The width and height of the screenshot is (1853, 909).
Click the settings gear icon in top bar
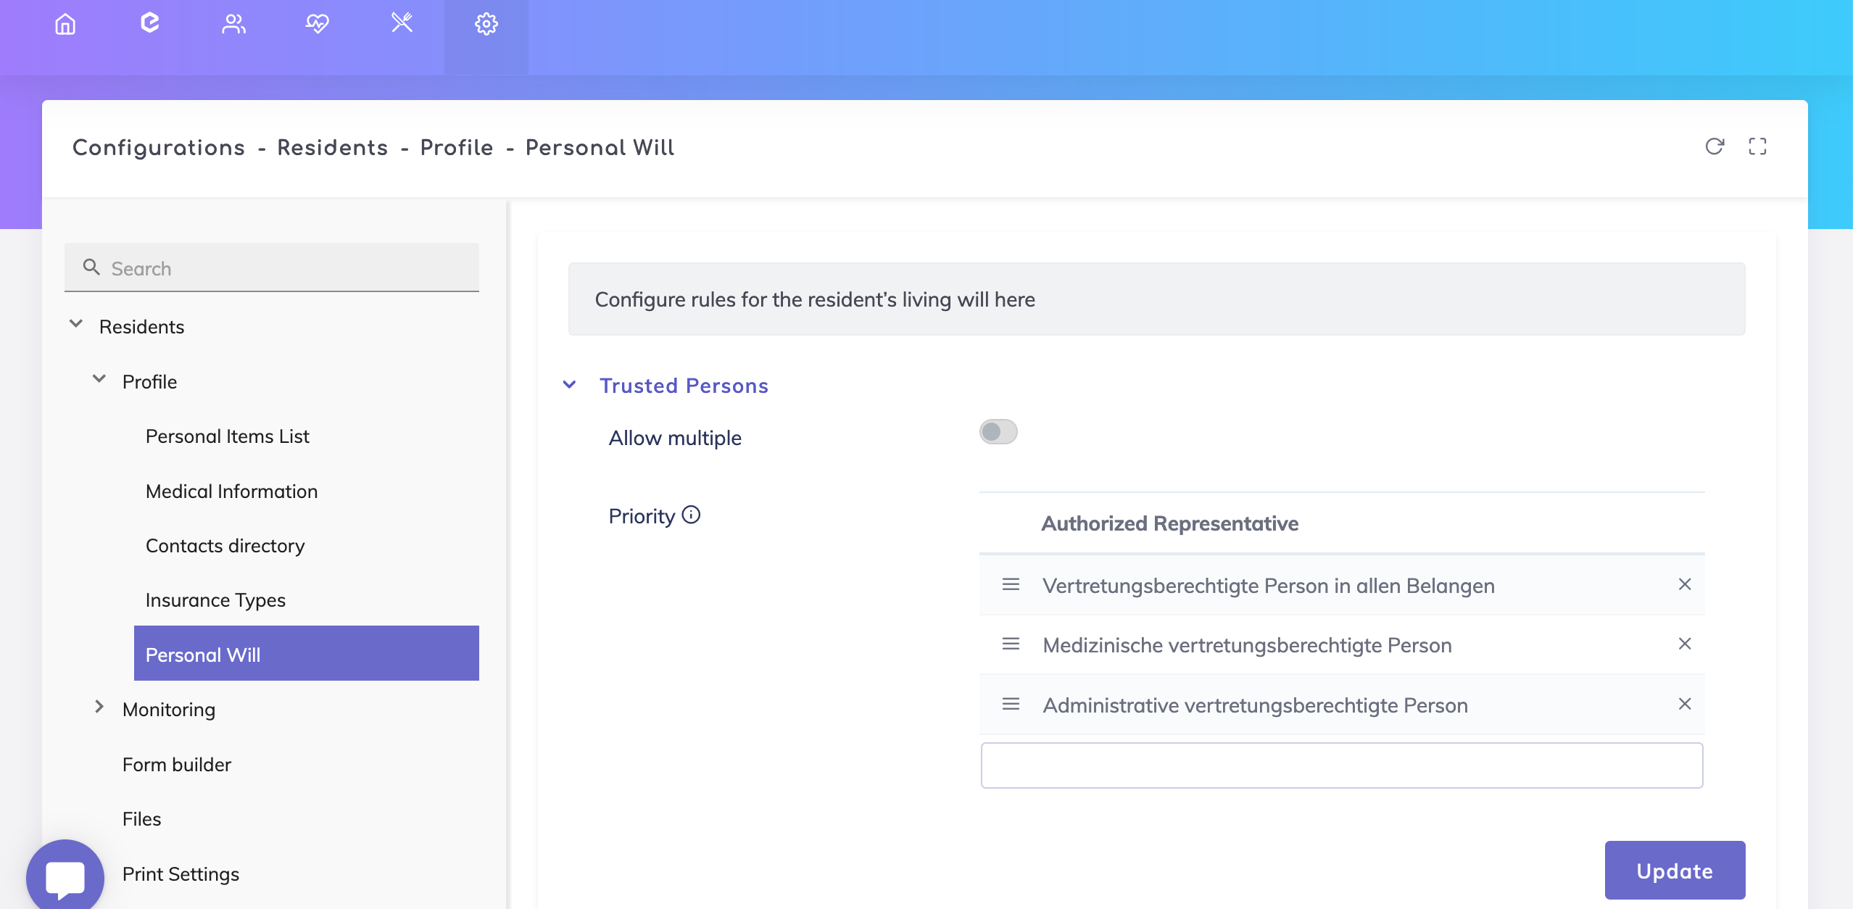486,25
